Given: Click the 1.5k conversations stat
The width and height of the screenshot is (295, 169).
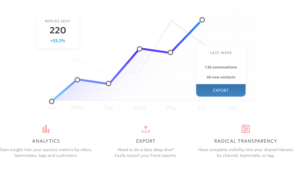Looking at the screenshot, I should (221, 67).
